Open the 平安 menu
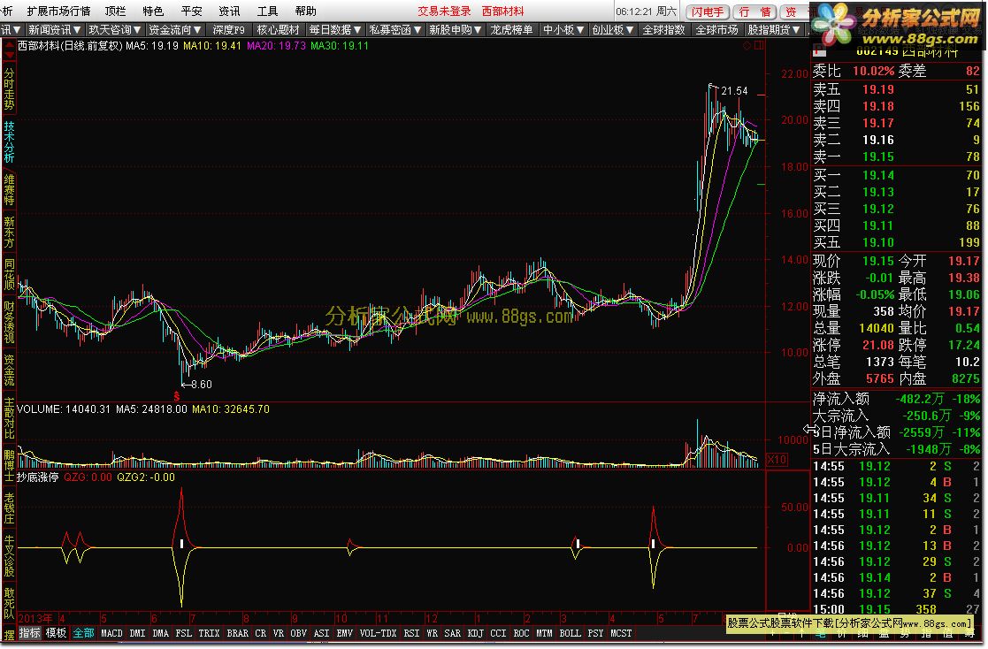The width and height of the screenshot is (988, 649). point(191,11)
